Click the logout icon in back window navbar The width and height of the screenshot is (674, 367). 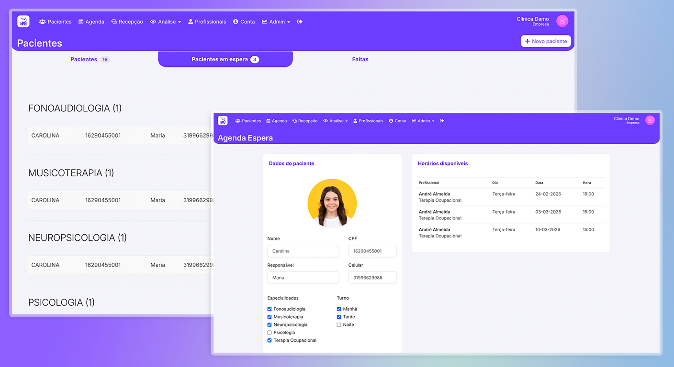(x=300, y=22)
